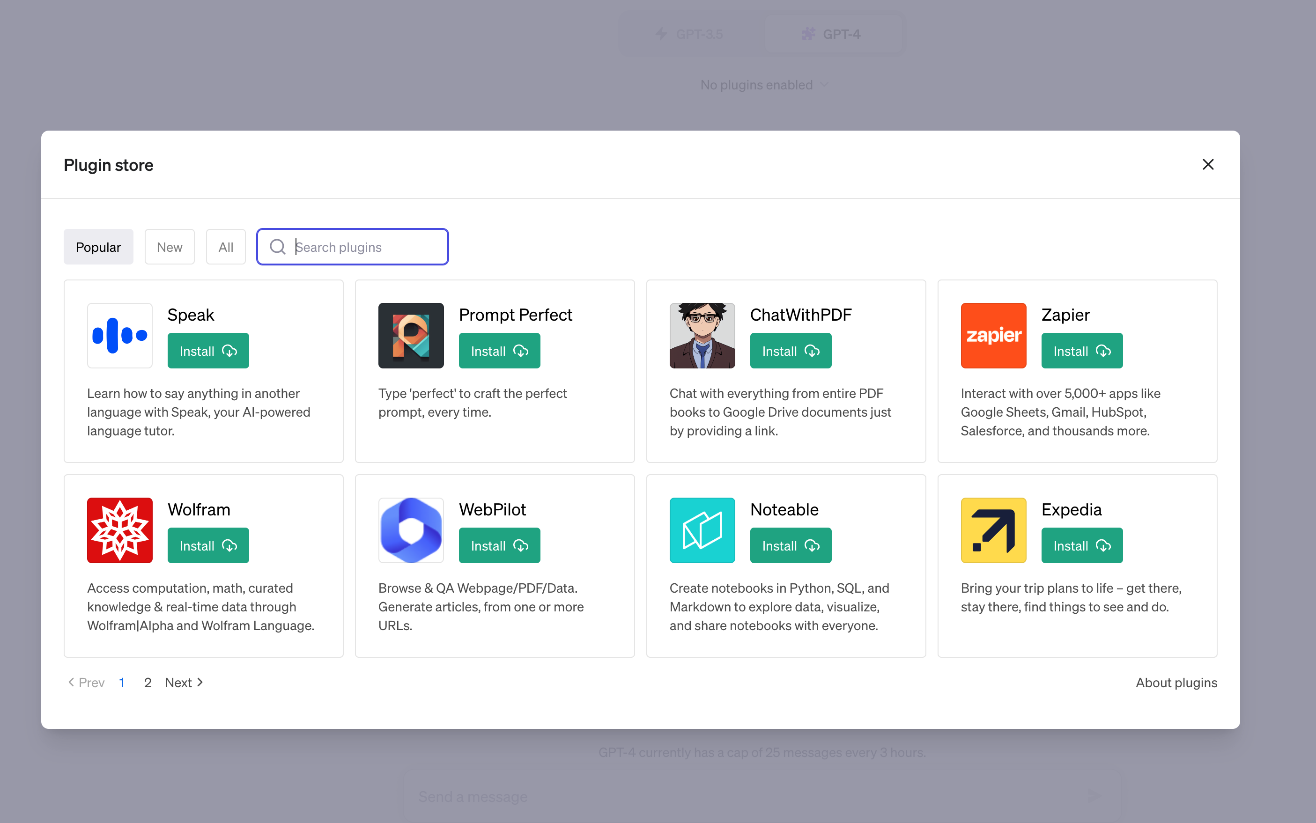Install the Zapier plugin

click(x=1082, y=351)
